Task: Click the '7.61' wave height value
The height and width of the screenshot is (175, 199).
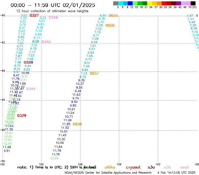Action: 93,45
